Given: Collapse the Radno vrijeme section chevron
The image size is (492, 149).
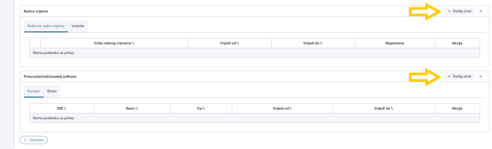Looking at the screenshot, I should 481,11.
